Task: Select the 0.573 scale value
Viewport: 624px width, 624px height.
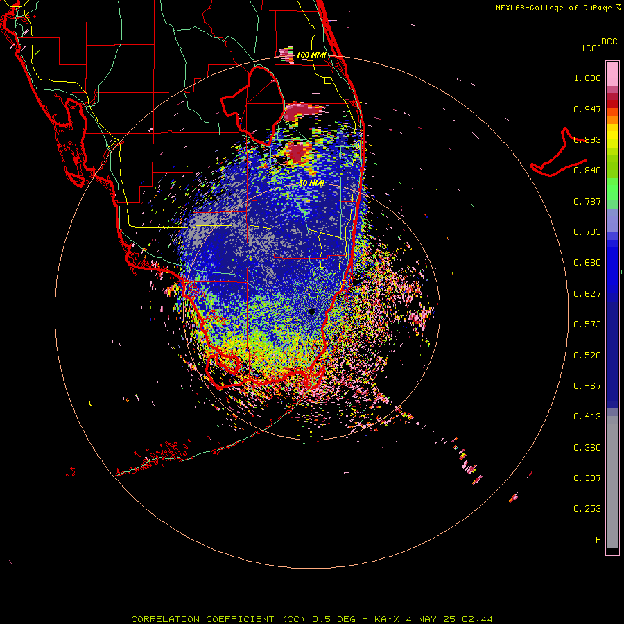Action: tap(587, 324)
